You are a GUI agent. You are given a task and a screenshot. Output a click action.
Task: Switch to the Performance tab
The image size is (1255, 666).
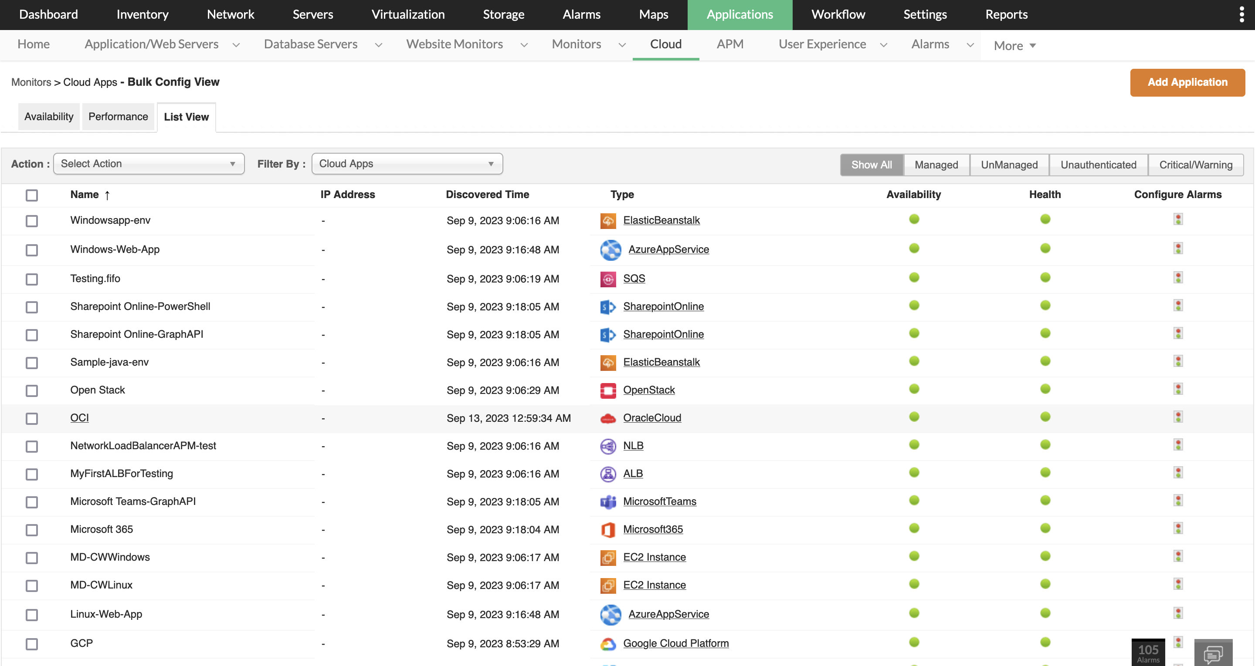coord(118,117)
